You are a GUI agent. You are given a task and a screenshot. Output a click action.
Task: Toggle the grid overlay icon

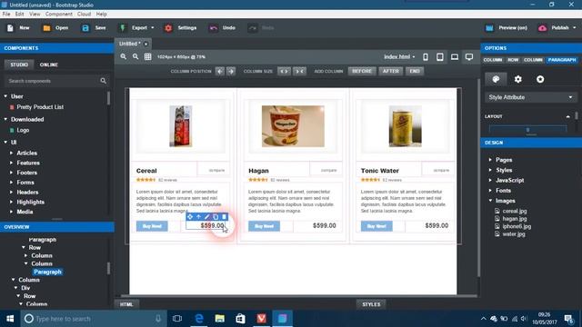[x=147, y=56]
